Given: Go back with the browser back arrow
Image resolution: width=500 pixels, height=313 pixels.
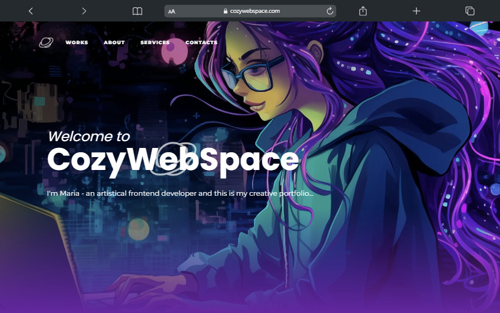Looking at the screenshot, I should pyautogui.click(x=31, y=11).
